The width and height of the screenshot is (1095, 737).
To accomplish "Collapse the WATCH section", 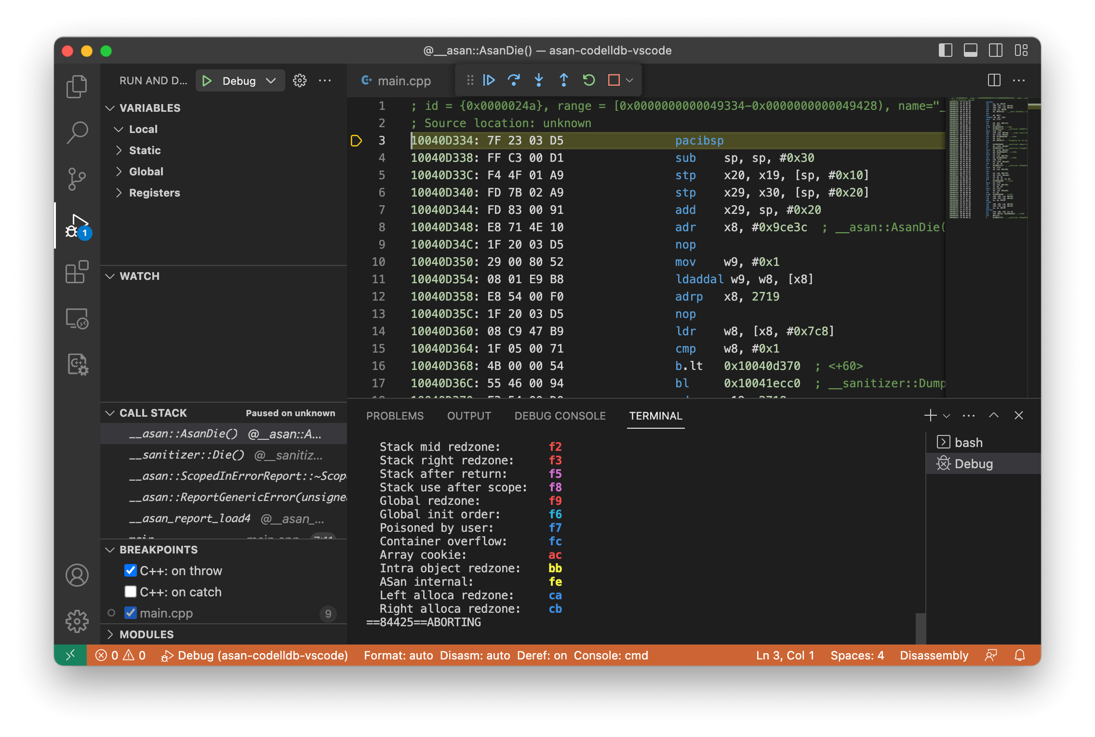I will 224,276.
